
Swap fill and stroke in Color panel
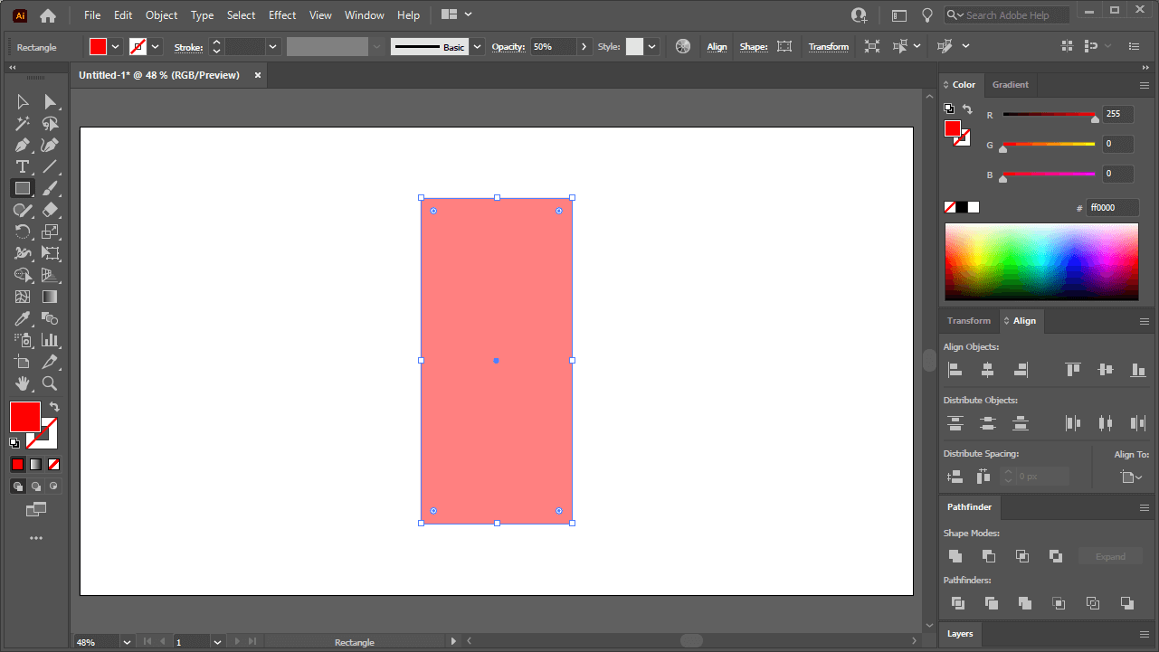(x=967, y=109)
